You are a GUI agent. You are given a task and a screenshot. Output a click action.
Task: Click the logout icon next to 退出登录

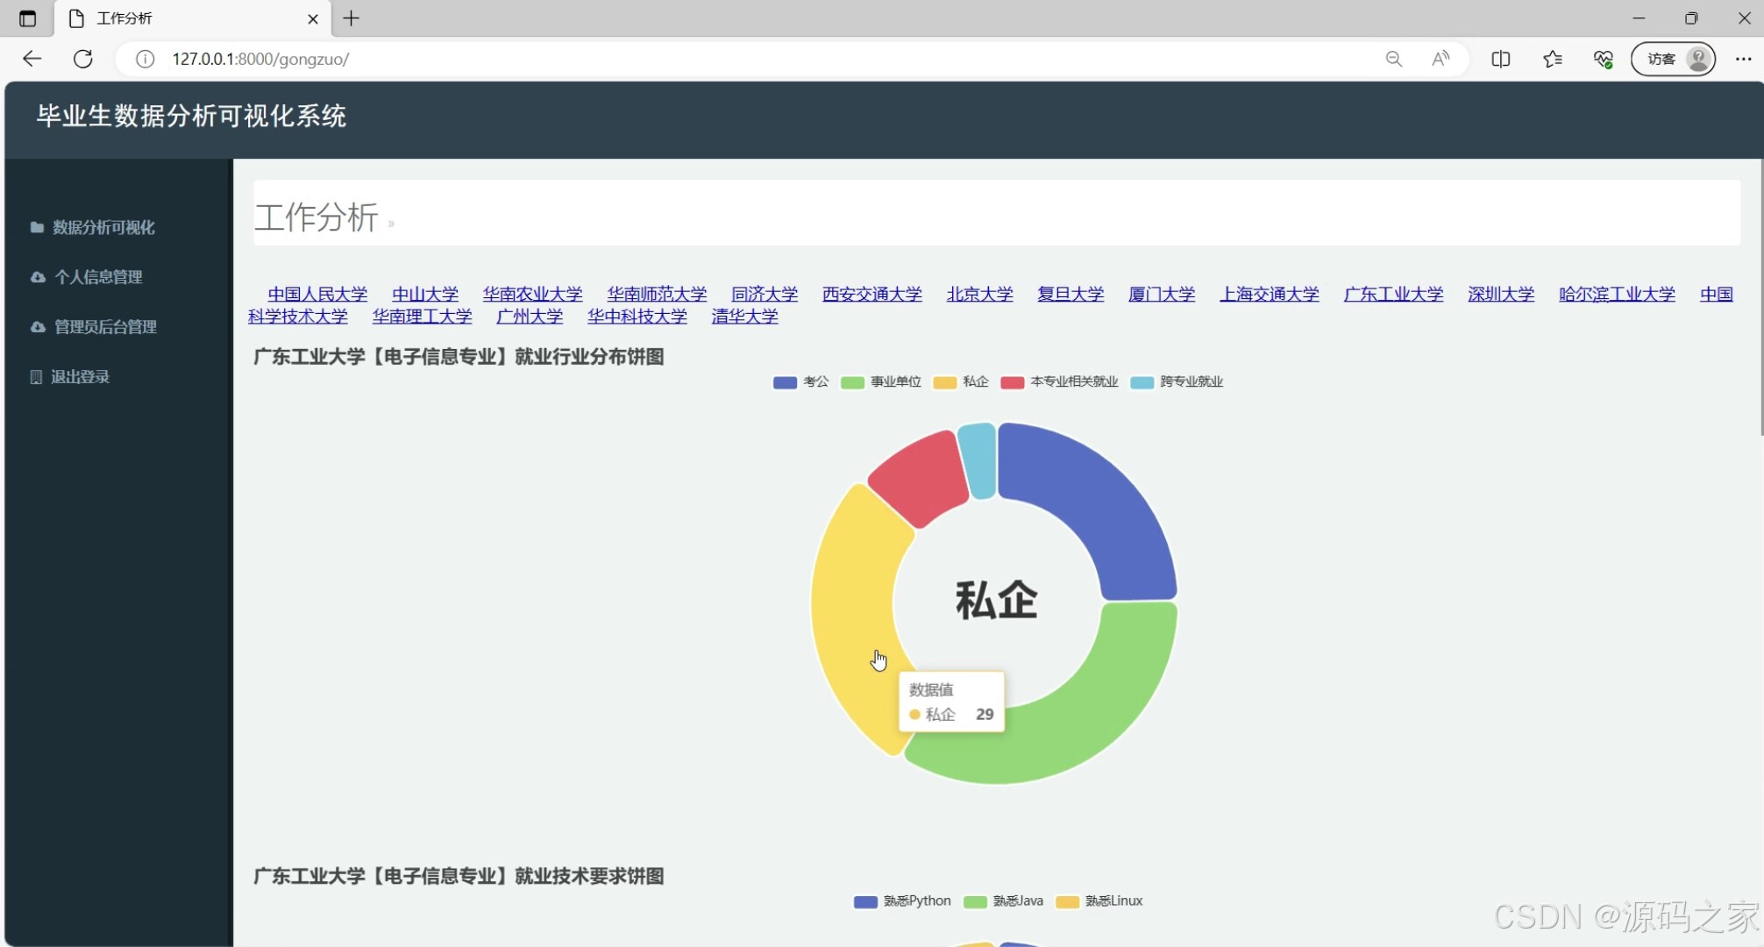coord(35,376)
